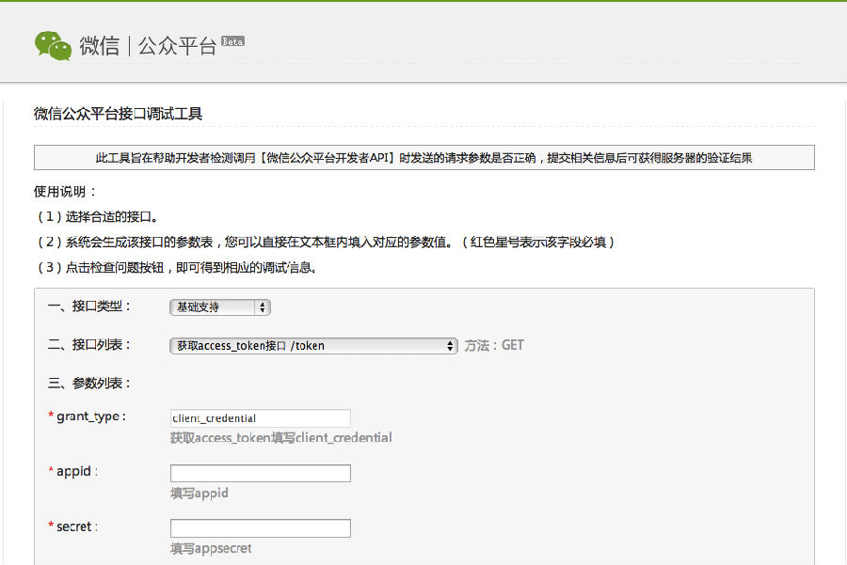Focus the grant_type input field

click(261, 418)
